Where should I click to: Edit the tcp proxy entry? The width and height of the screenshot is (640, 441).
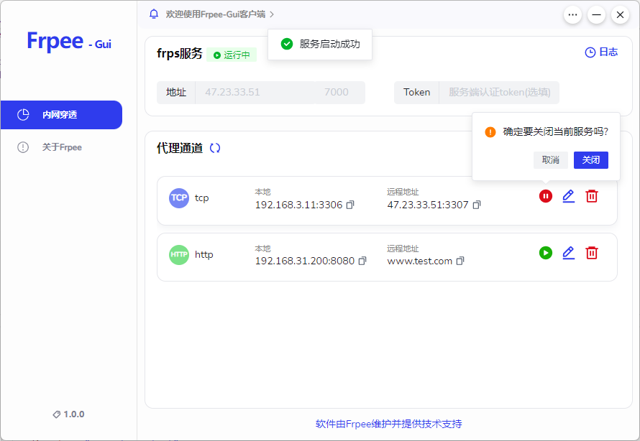tap(569, 196)
